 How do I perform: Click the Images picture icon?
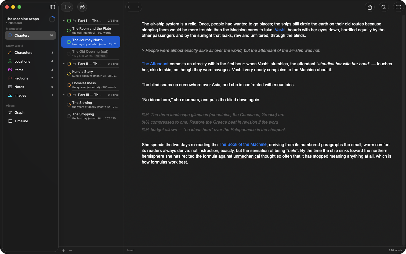10,96
